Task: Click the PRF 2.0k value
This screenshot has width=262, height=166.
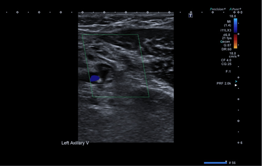Action: [224, 84]
